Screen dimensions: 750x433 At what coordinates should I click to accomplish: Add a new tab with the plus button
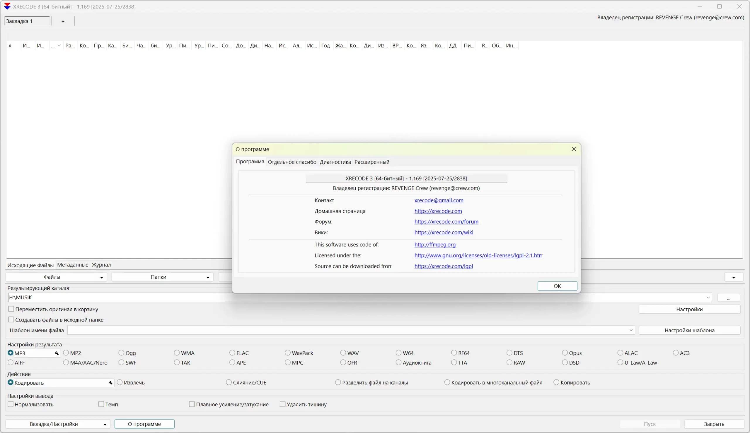63,21
